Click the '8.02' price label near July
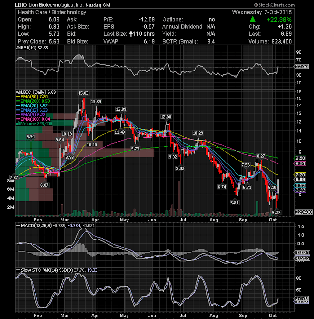The image size is (314, 319). click(x=180, y=169)
